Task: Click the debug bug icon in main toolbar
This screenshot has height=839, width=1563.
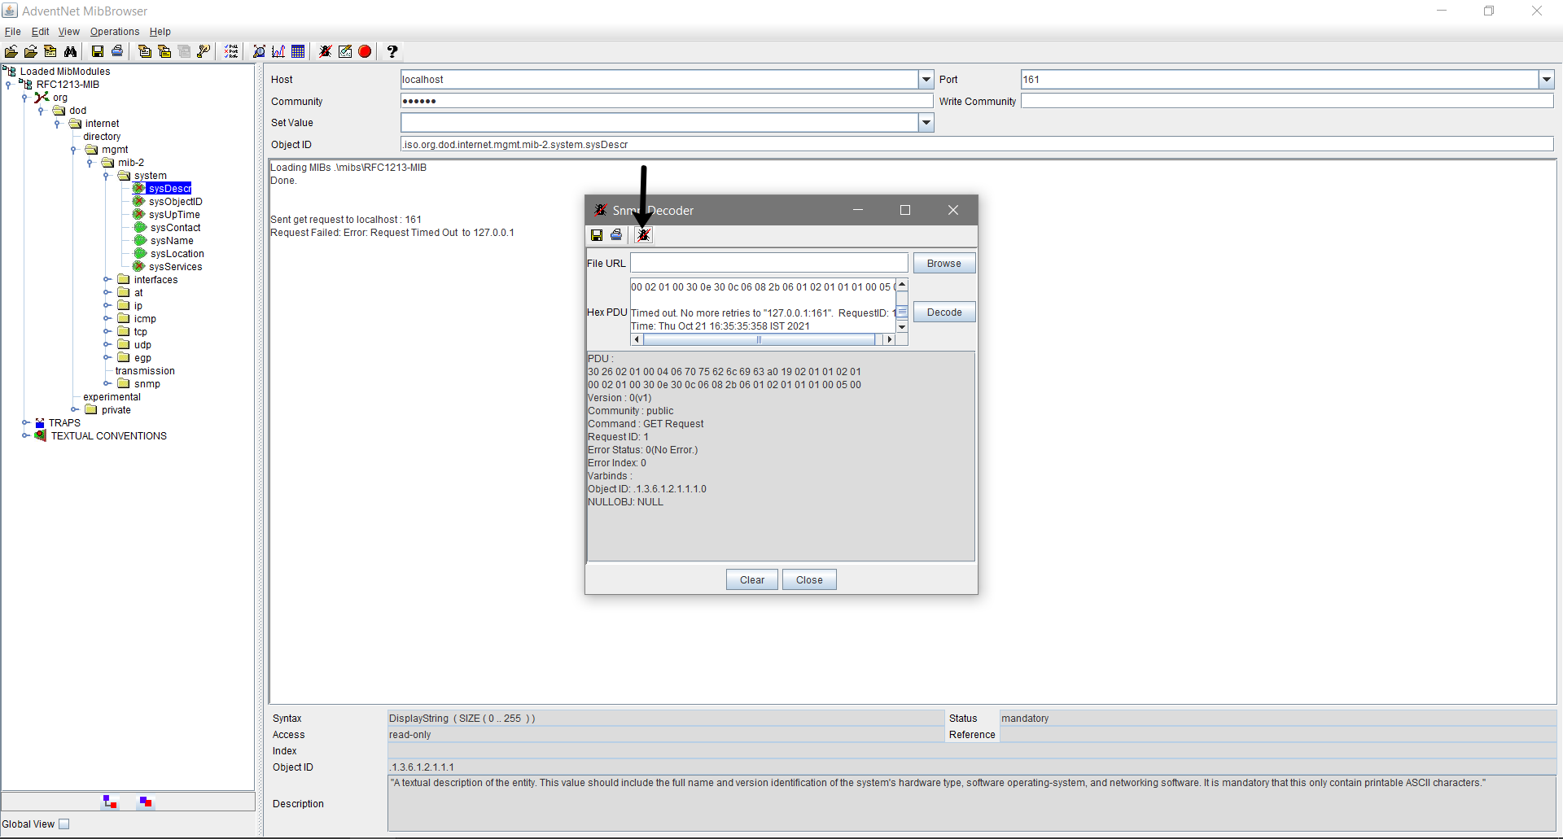Action: 325,51
